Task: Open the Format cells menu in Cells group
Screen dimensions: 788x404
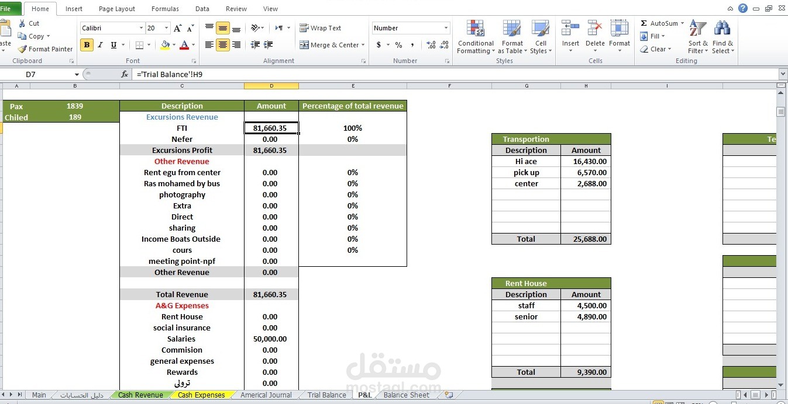Action: coord(620,36)
